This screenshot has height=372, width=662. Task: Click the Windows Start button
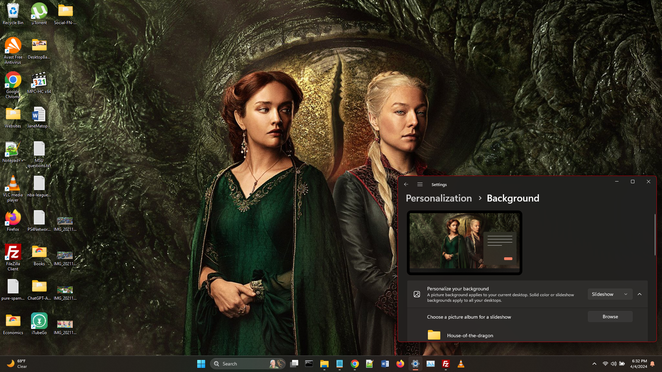click(201, 364)
